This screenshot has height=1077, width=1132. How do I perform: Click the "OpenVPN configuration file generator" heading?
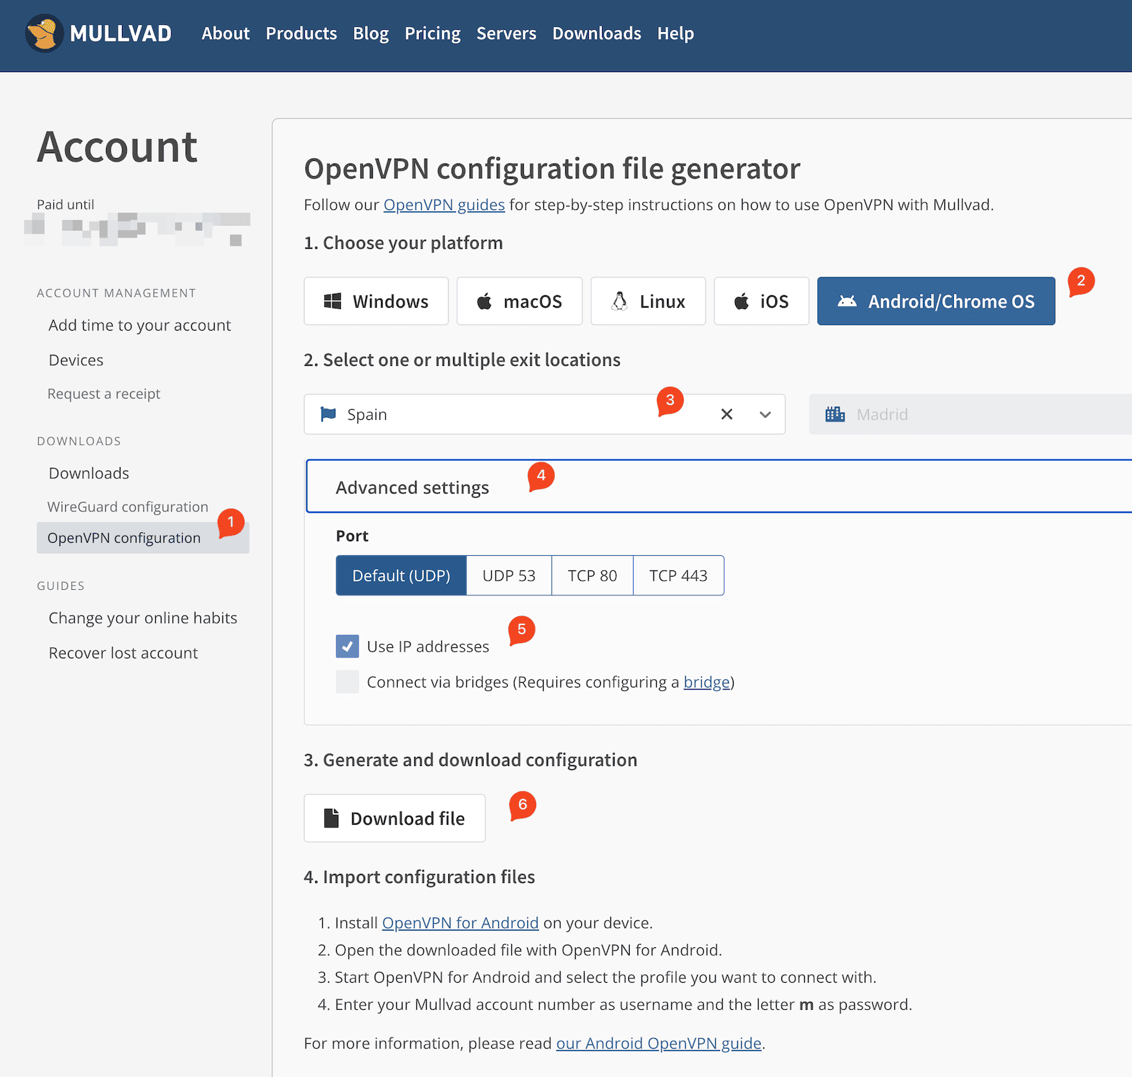tap(552, 169)
